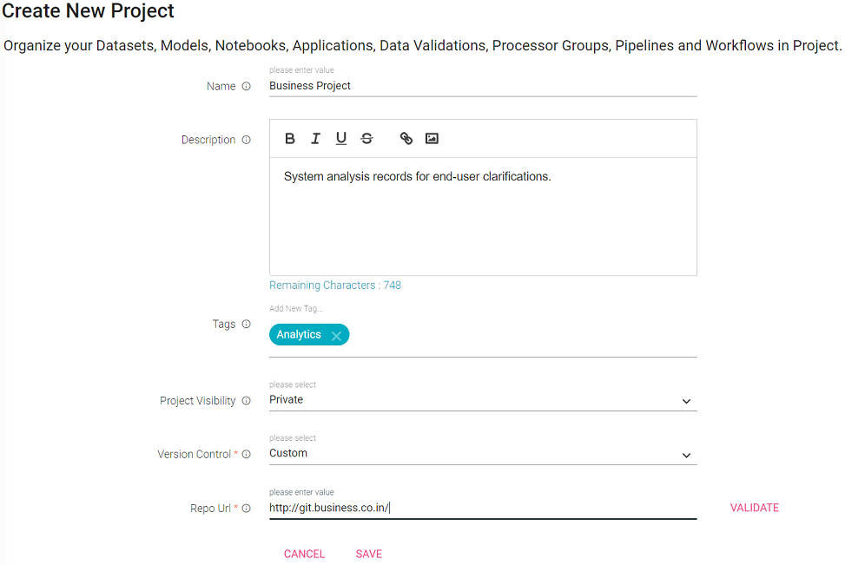Show info tooltip for Description field
This screenshot has width=845, height=565.
(x=247, y=140)
